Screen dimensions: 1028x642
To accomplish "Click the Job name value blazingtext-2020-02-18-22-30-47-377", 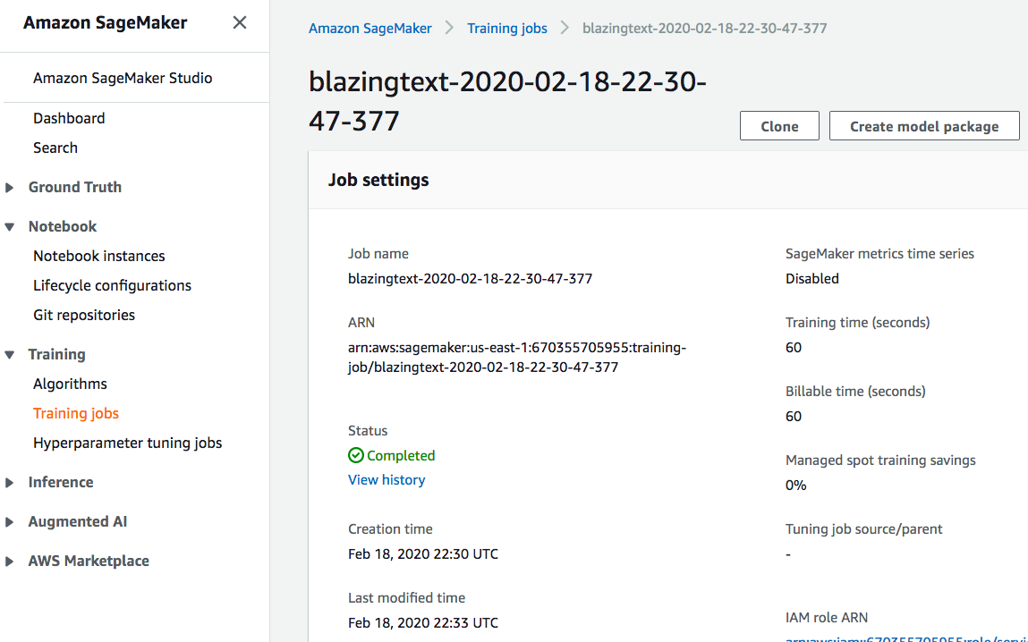I will click(470, 278).
